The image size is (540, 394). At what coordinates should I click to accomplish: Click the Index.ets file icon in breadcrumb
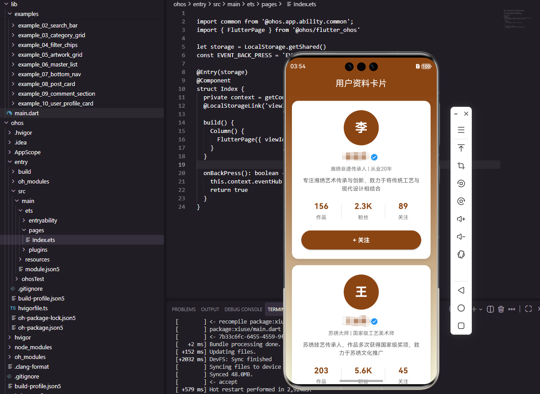click(x=289, y=4)
